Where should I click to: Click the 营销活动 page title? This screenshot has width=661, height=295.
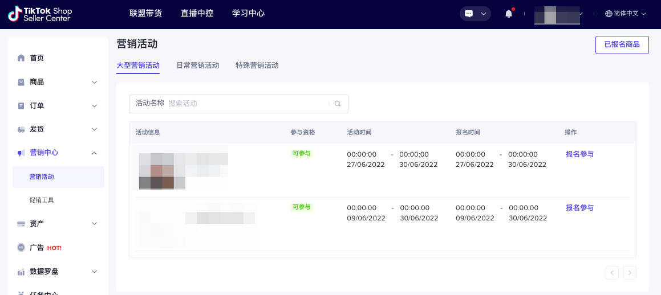point(137,44)
